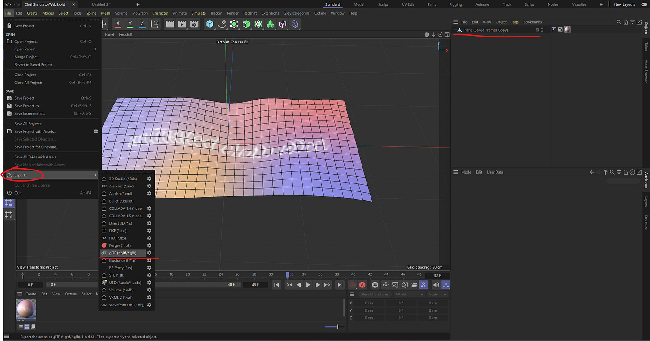This screenshot has height=341, width=650.
Task: Jump to end of timeline
Action: click(x=340, y=285)
